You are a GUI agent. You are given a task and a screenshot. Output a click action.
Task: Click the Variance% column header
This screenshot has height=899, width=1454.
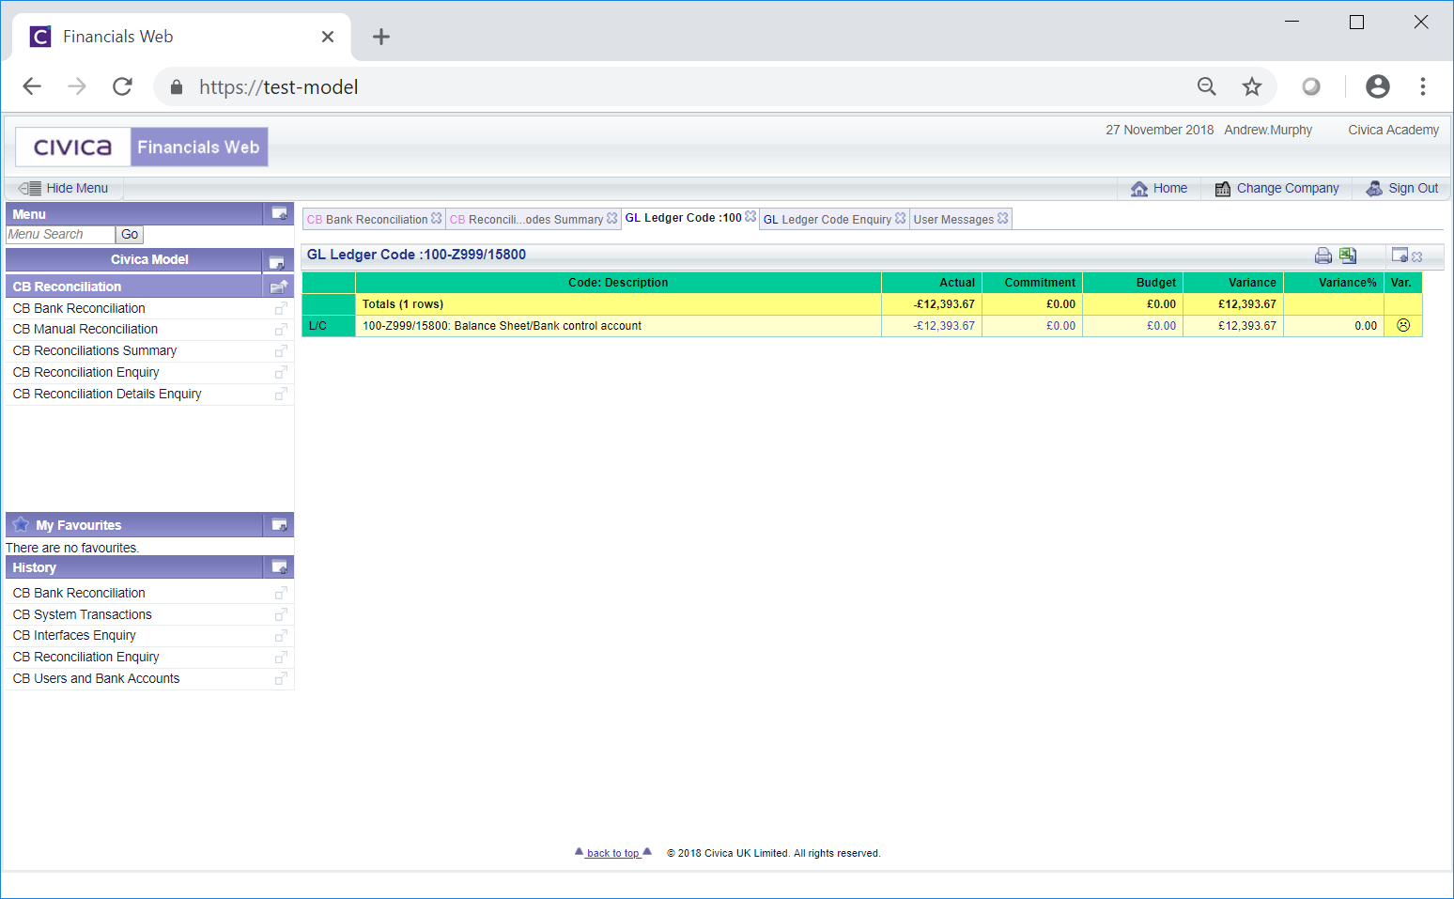pyautogui.click(x=1334, y=283)
